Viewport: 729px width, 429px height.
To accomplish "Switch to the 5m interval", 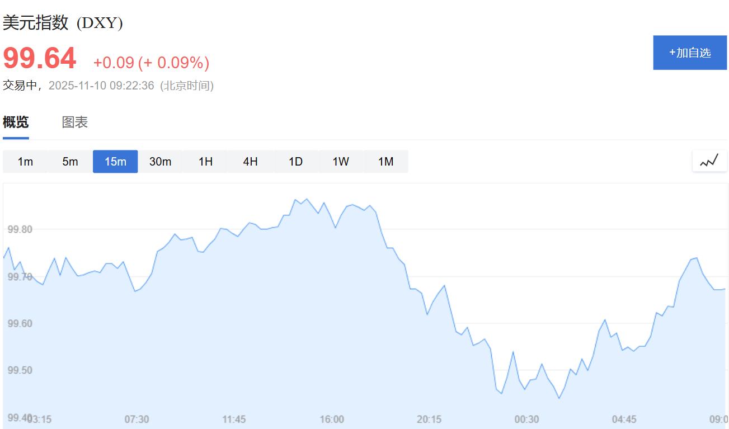I will click(x=70, y=162).
